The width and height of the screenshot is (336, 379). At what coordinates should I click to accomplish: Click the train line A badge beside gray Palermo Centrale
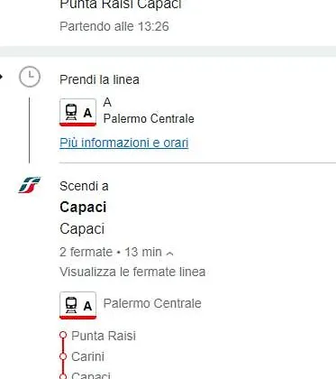click(77, 305)
